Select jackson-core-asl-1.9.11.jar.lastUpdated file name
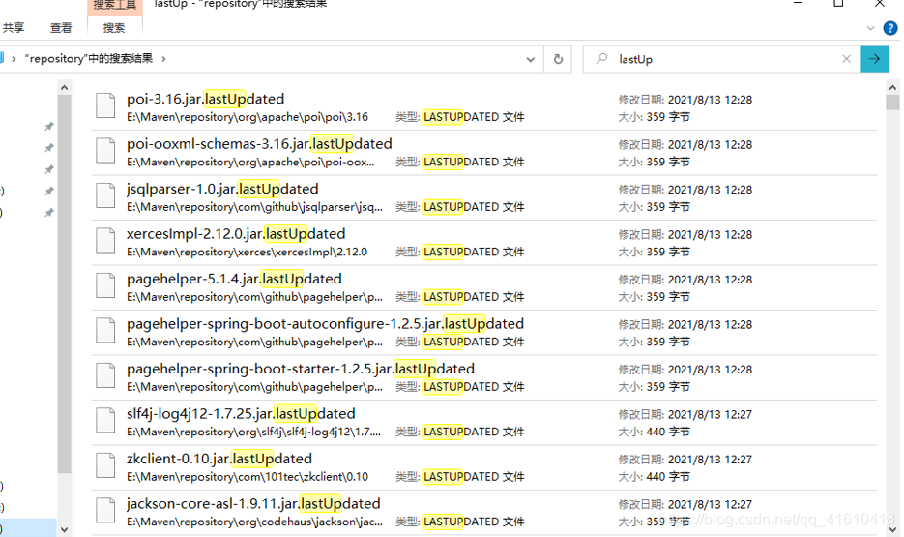This screenshot has width=904, height=537. coord(253,503)
